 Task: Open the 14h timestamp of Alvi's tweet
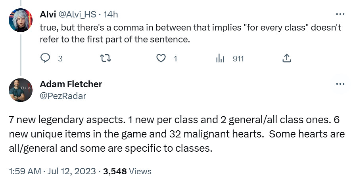[x=110, y=14]
